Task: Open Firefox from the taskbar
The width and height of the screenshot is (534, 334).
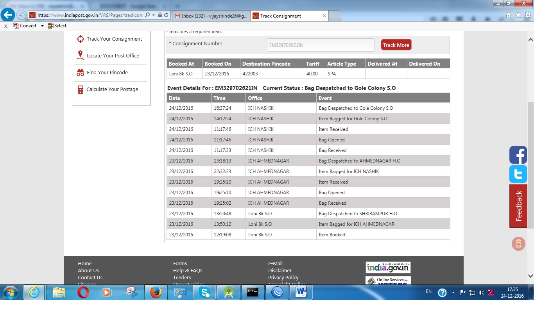Action: [x=156, y=292]
